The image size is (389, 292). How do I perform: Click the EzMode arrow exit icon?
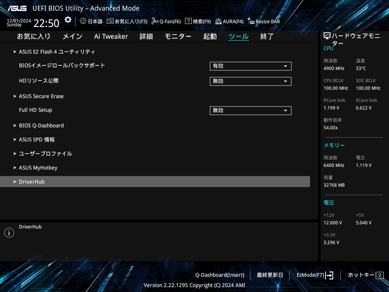pyautogui.click(x=329, y=275)
